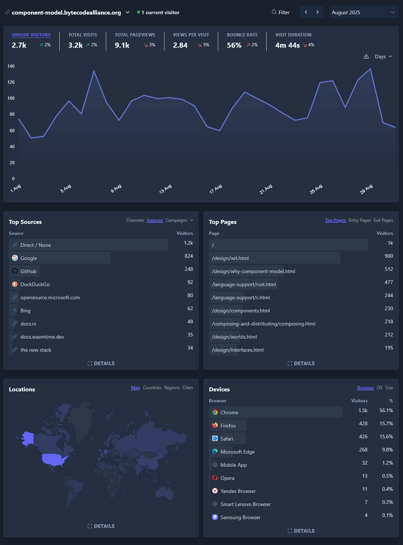Switch to the Countries tab in Locations
This screenshot has width=403, height=545.
(152, 388)
